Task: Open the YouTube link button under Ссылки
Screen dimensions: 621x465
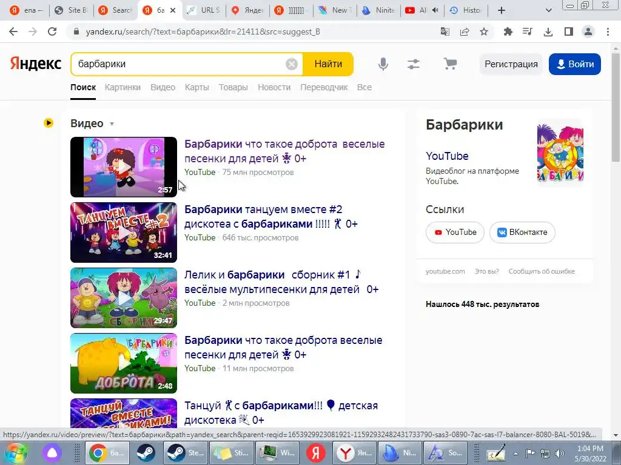Action: coord(455,232)
